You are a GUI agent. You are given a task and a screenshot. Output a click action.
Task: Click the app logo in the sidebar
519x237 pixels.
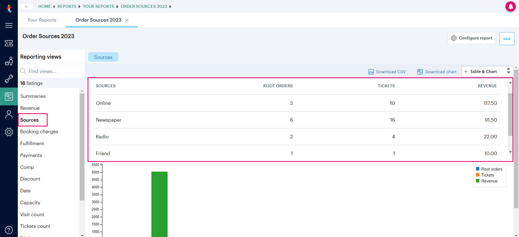(9, 9)
